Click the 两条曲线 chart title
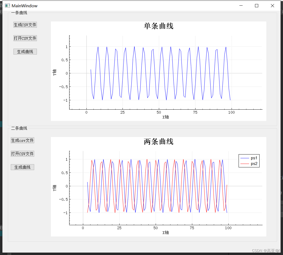 click(x=158, y=142)
